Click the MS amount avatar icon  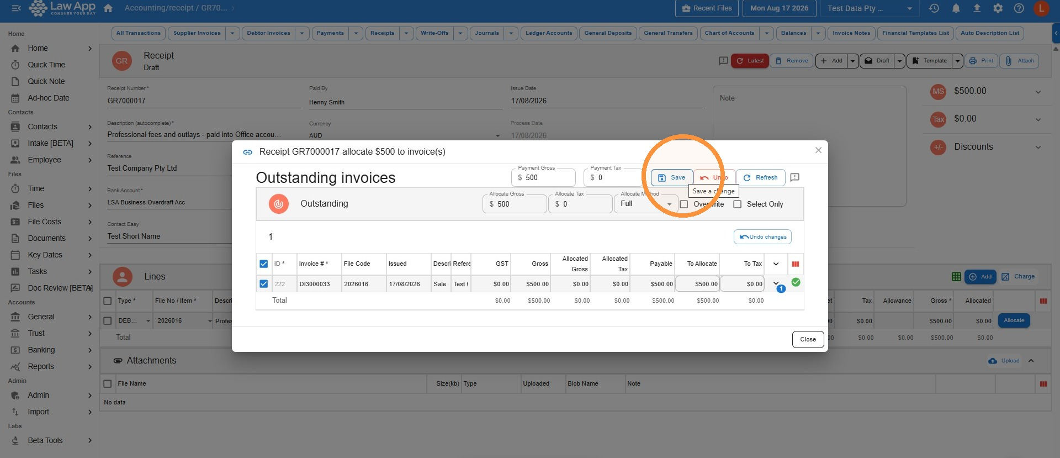point(939,92)
